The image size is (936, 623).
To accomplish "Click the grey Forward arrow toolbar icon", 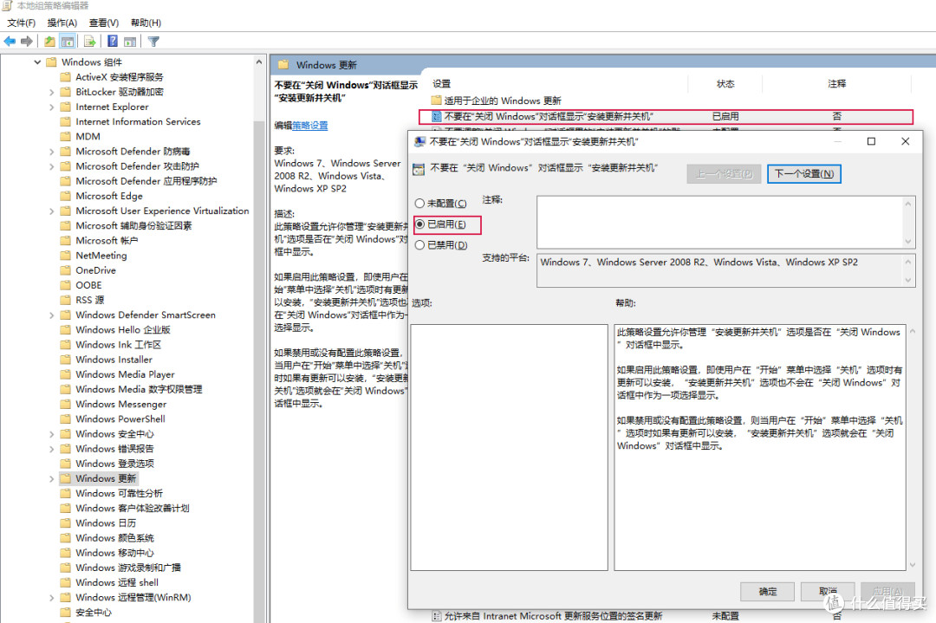I will (x=26, y=42).
